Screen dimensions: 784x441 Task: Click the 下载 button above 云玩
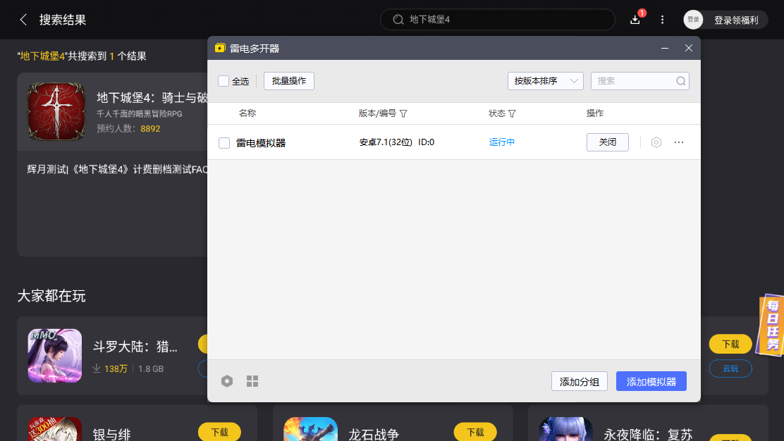(730, 344)
